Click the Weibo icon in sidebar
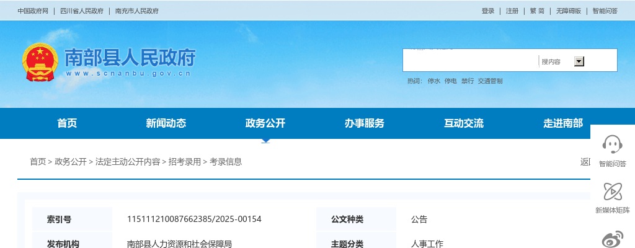Screen dimensions: 635x248 (612, 239)
